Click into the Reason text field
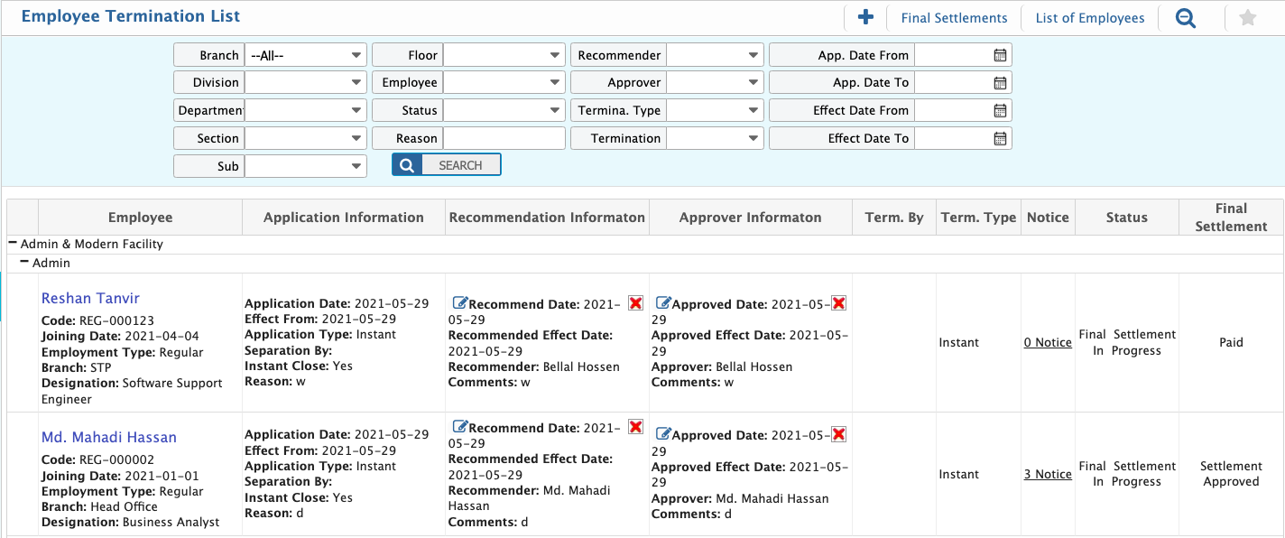Viewport: 1285px width, 538px height. (x=504, y=138)
